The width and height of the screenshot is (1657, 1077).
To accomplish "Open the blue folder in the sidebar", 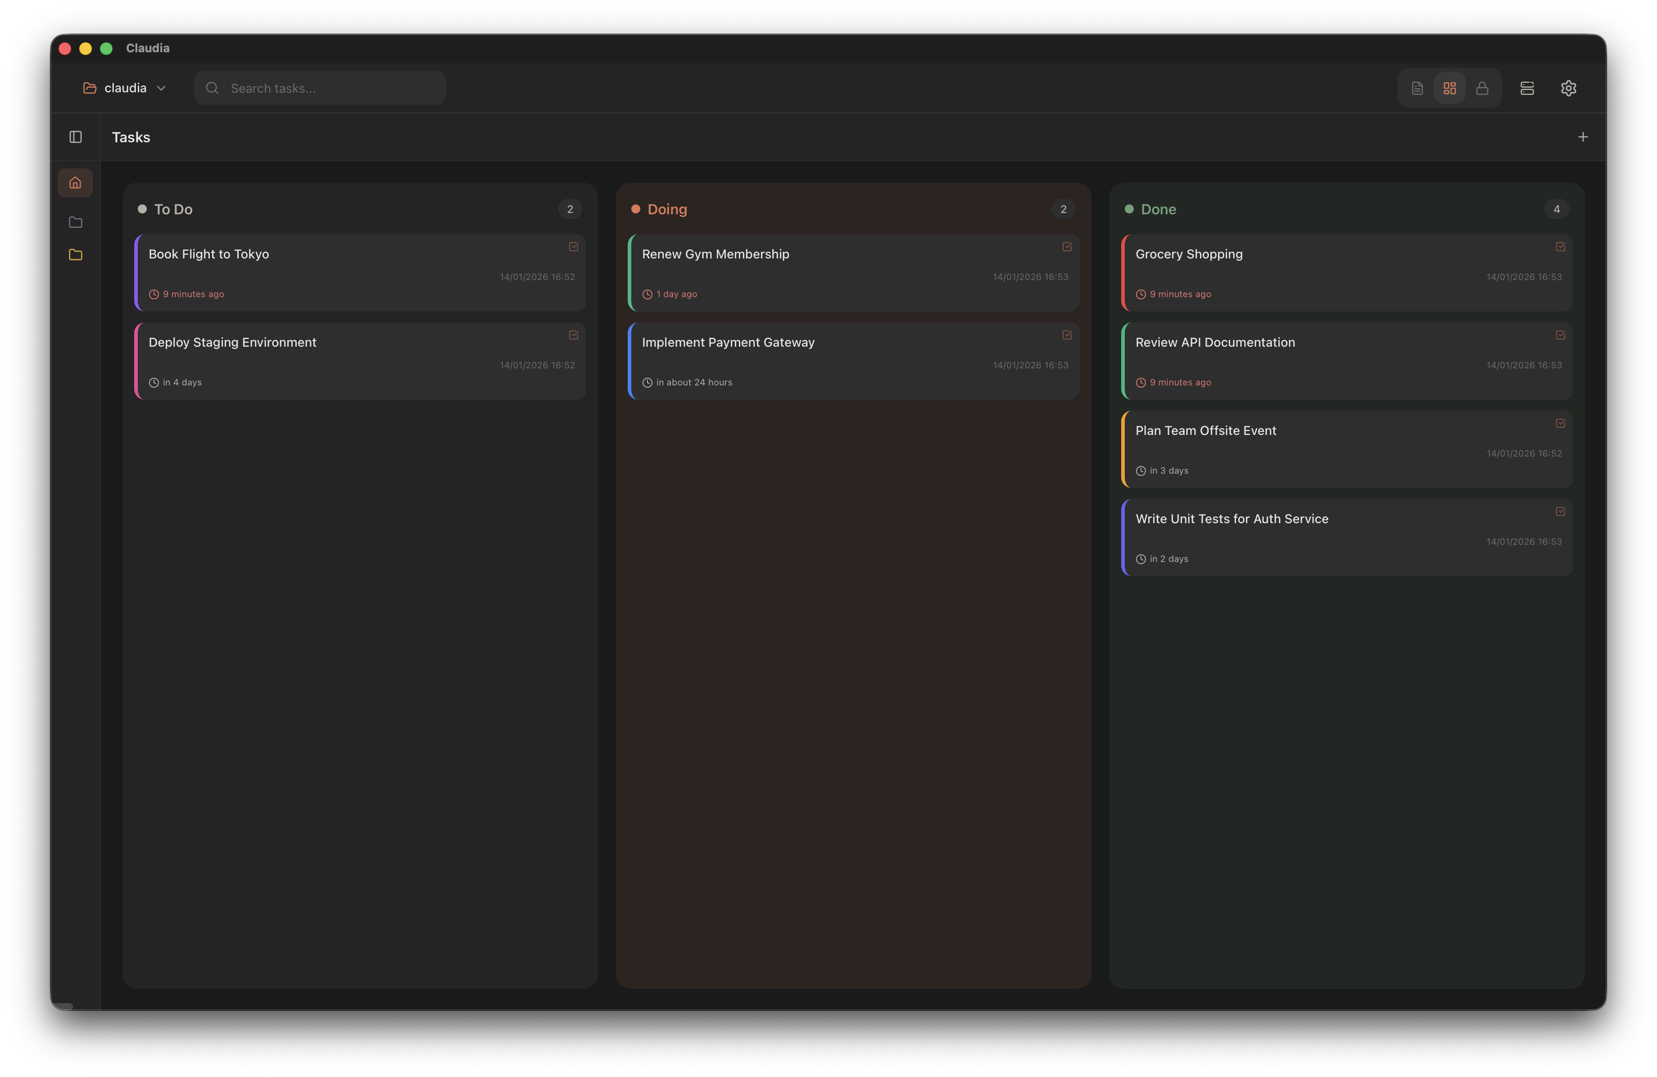I will click(74, 222).
